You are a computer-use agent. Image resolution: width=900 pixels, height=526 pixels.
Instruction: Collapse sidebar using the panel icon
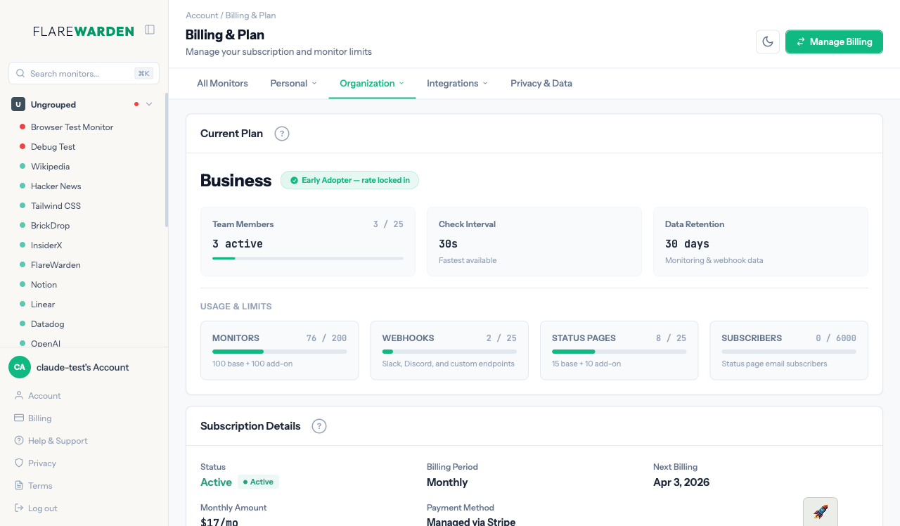pyautogui.click(x=150, y=30)
